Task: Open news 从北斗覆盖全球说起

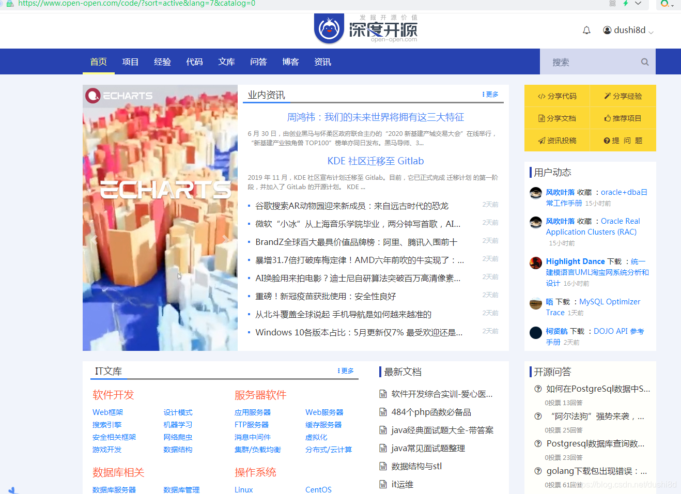Action: click(344, 314)
